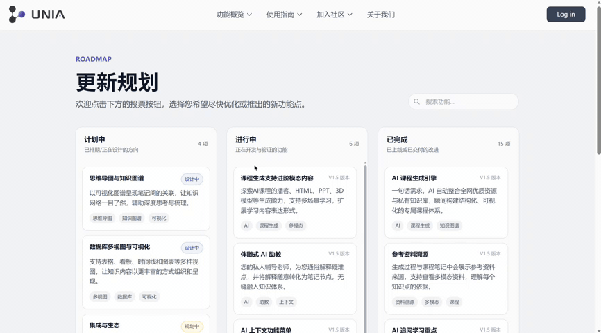Select AI tag under AI 课程生成引擎
The image size is (601, 333).
(x=398, y=225)
